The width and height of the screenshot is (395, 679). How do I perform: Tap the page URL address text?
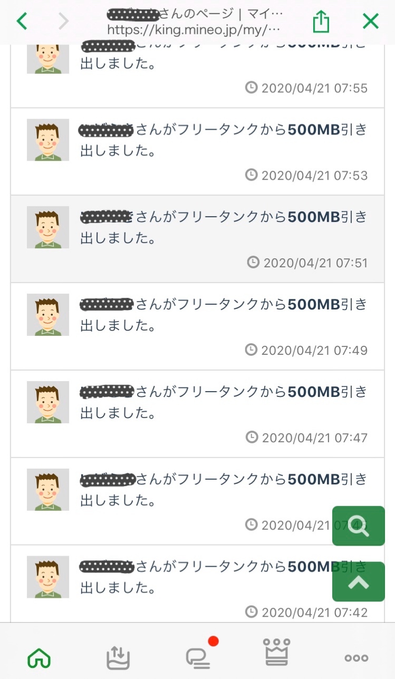[194, 28]
